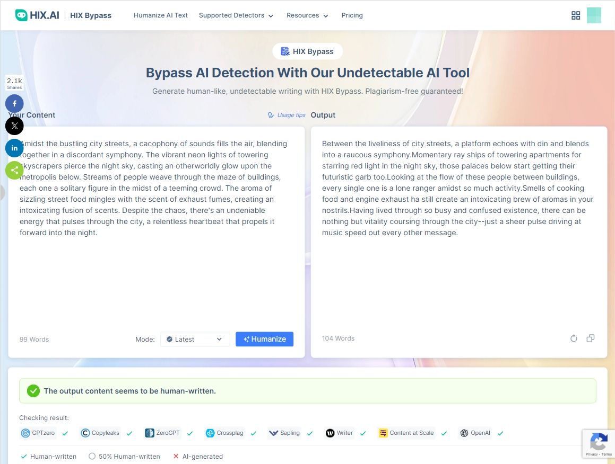Regenerate the output text
The height and width of the screenshot is (464, 615).
coord(574,338)
